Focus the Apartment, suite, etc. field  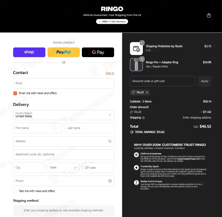point(64,155)
